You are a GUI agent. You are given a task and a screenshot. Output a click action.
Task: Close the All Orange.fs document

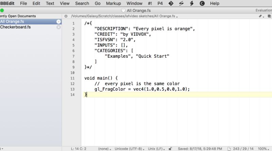(58, 22)
